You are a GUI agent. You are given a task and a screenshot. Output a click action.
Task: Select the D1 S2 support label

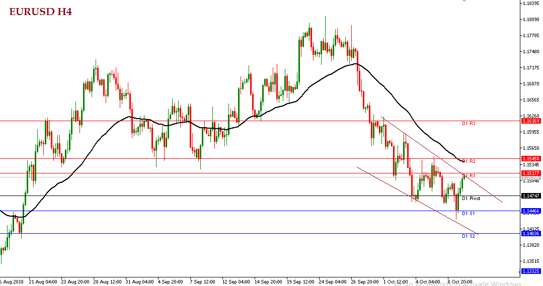point(469,236)
